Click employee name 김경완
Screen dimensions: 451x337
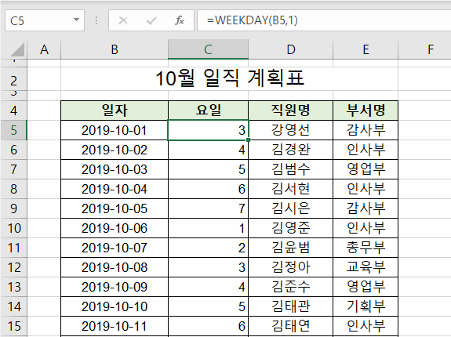(291, 150)
